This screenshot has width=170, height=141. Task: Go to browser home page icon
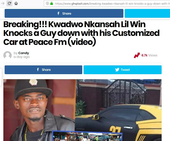click(16, 3)
